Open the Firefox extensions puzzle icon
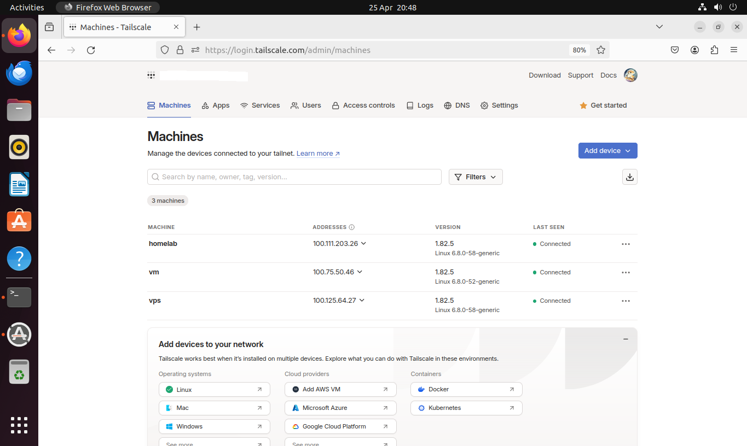 (x=714, y=50)
